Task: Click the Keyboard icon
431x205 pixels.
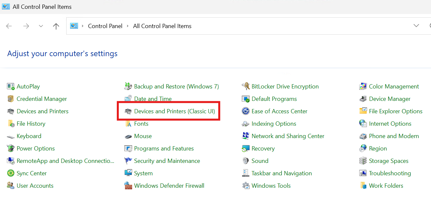Action: pyautogui.click(x=11, y=136)
